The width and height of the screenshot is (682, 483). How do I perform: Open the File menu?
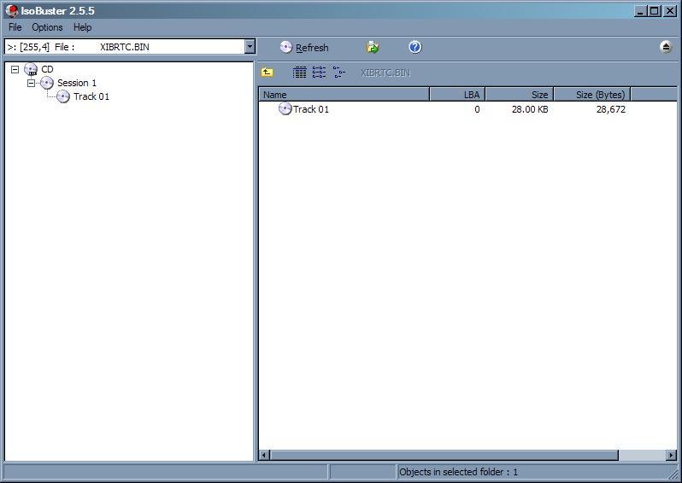[x=15, y=27]
